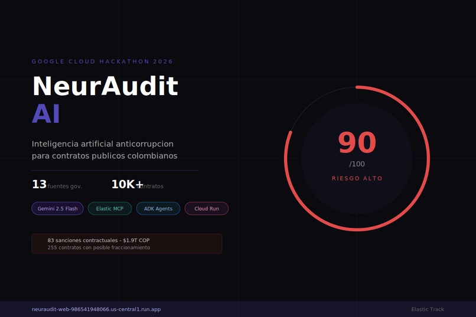Click the RIESGO ALTO label
The height and width of the screenshot is (317, 476).
point(357,178)
